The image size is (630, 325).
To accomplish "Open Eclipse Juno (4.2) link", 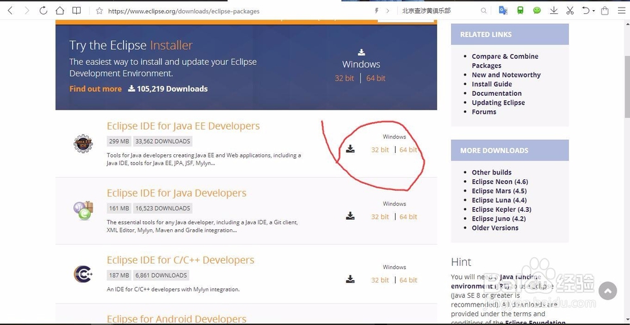I will tap(498, 219).
